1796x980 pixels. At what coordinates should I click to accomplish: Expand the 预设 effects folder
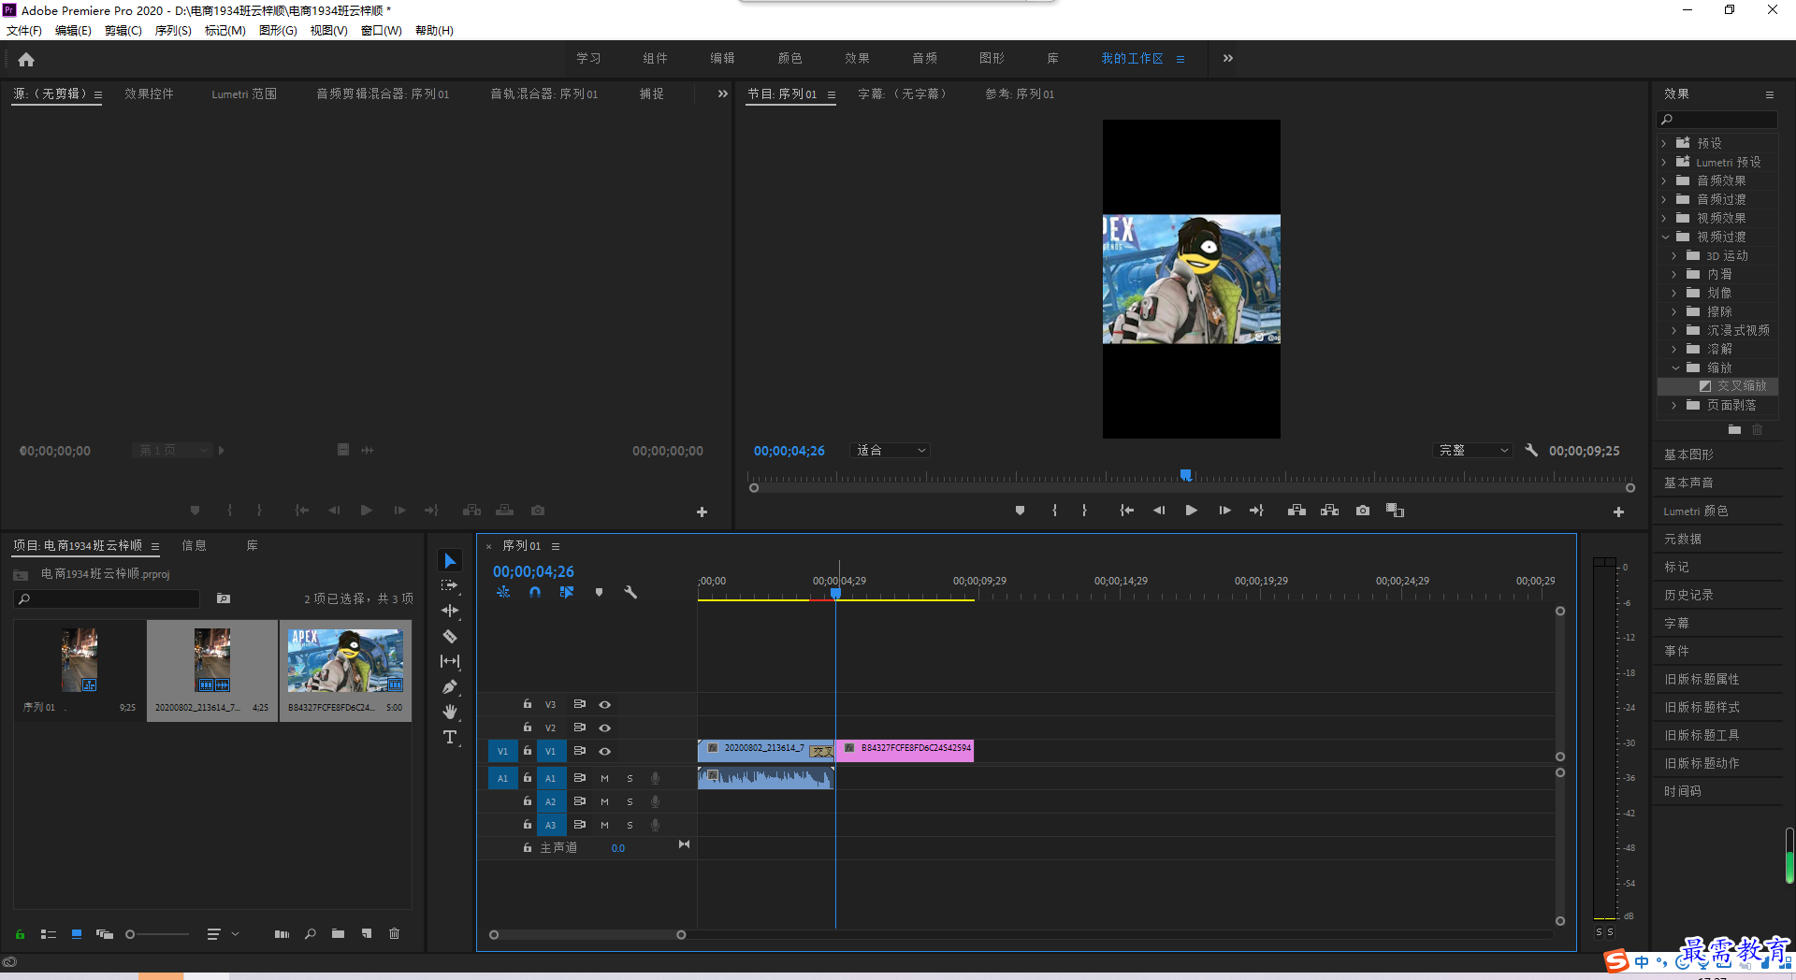pos(1664,143)
